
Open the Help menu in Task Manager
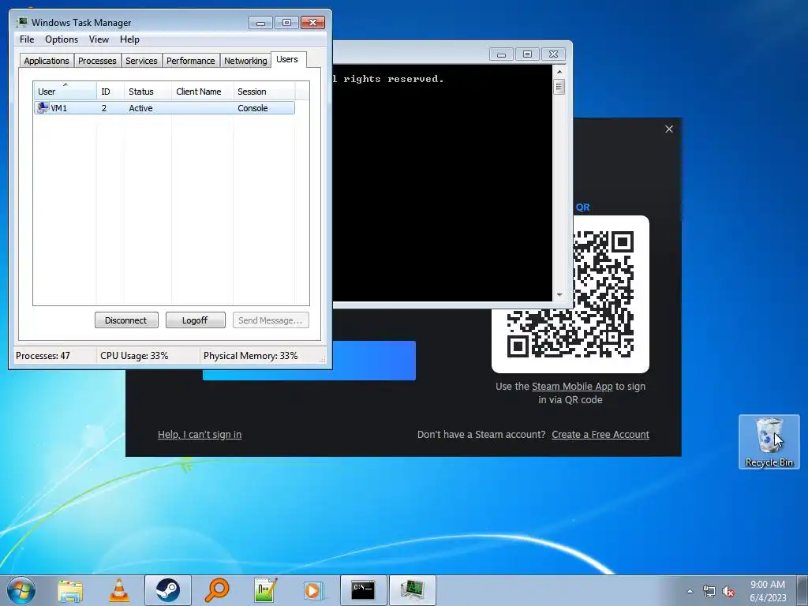pos(129,39)
